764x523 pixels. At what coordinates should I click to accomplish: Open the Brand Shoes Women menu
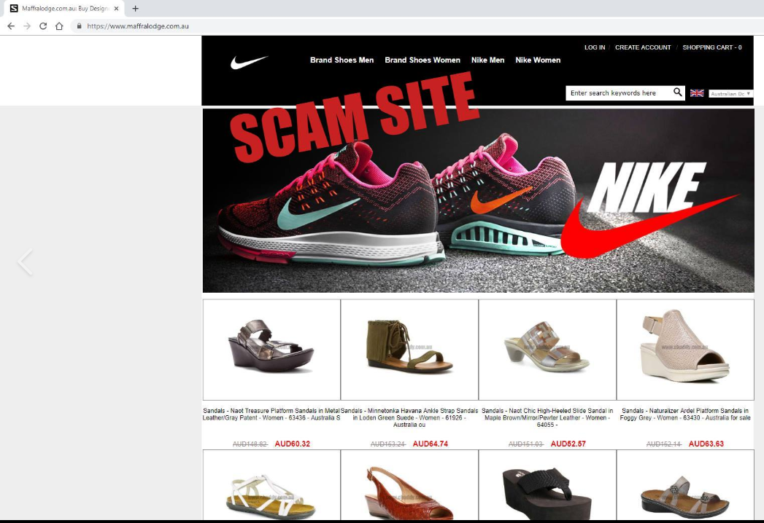tap(422, 60)
